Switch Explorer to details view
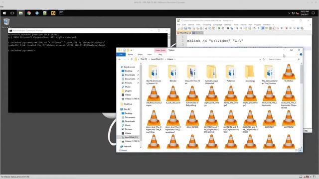Image resolution: width=319 pixels, height=179 pixels. click(x=297, y=150)
